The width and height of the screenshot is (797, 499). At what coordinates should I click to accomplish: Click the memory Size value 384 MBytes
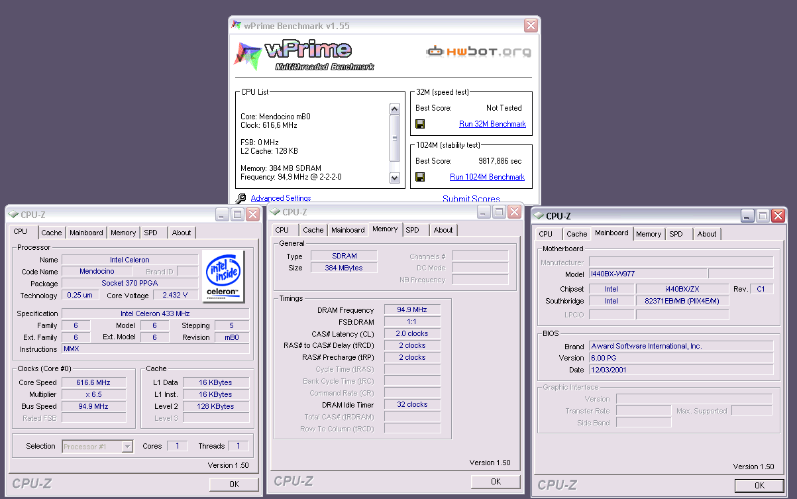pos(344,268)
